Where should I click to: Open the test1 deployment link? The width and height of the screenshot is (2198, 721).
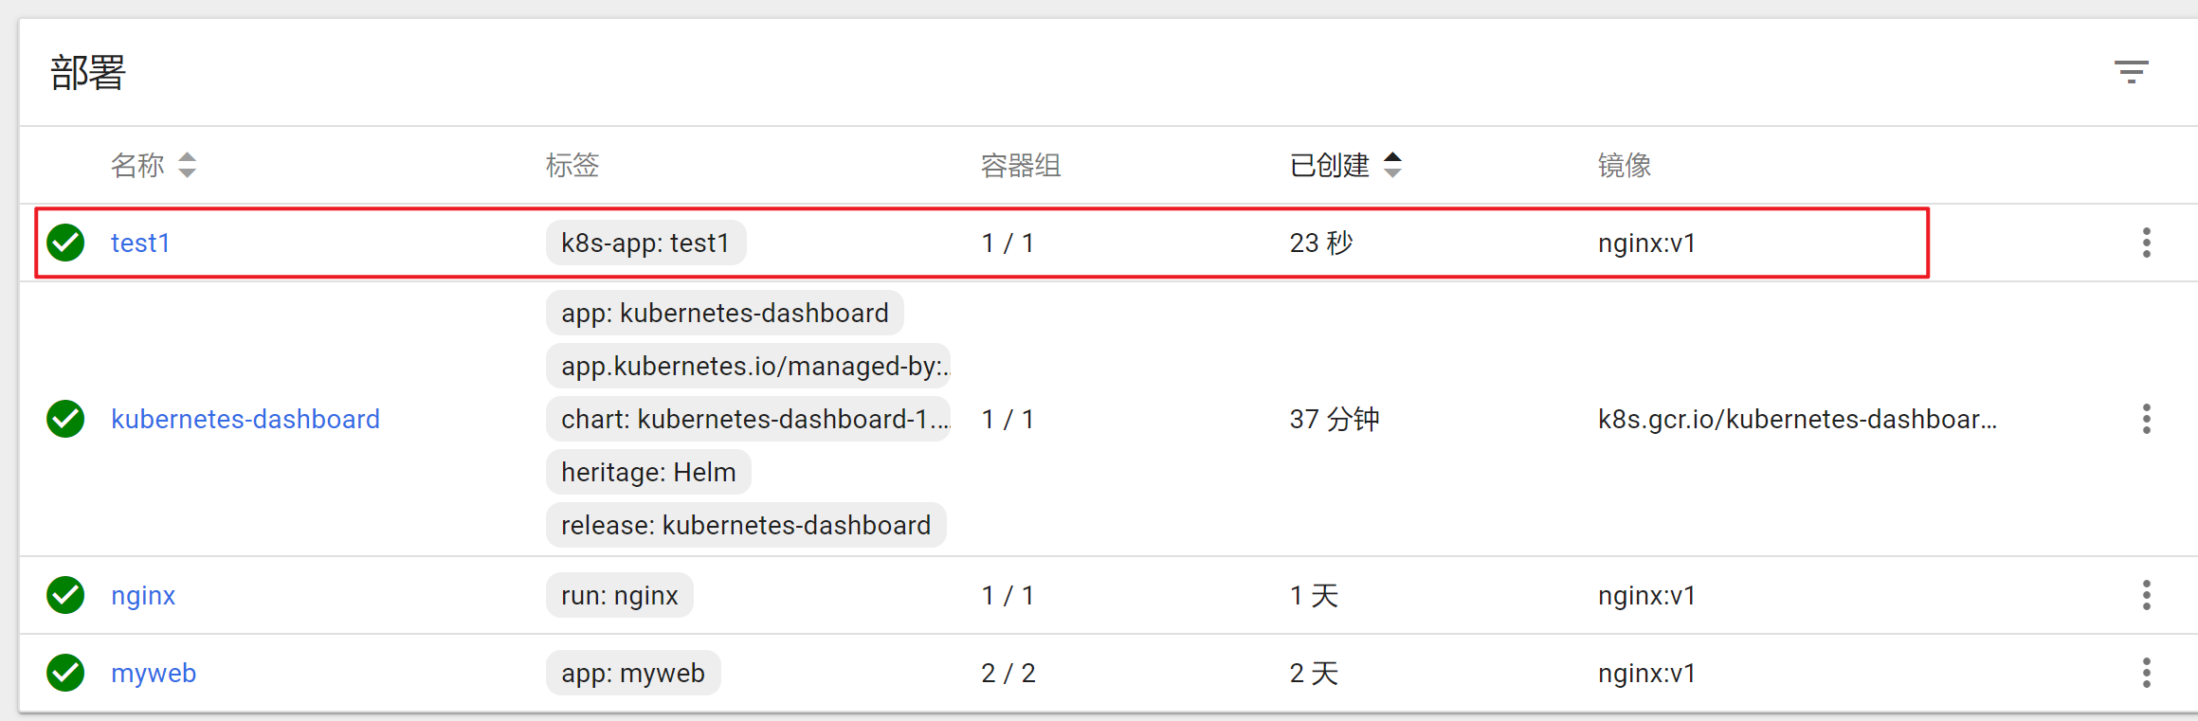(x=140, y=243)
